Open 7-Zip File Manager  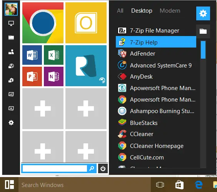156,31
